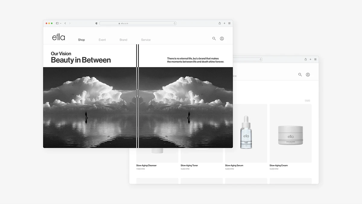
Task: Toggle the Safari sidebar button
Action: (57, 23)
